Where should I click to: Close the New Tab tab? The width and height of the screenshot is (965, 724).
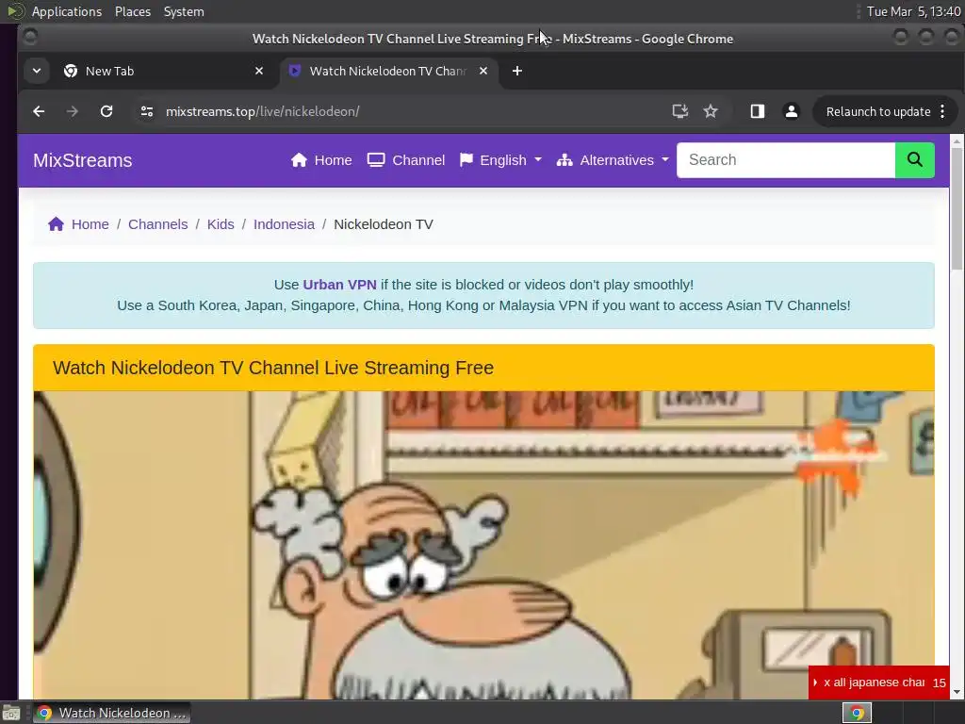pos(259,71)
